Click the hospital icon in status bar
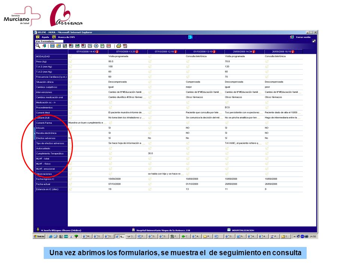Image resolution: width=359 pixels, height=269 pixels. [134, 230]
